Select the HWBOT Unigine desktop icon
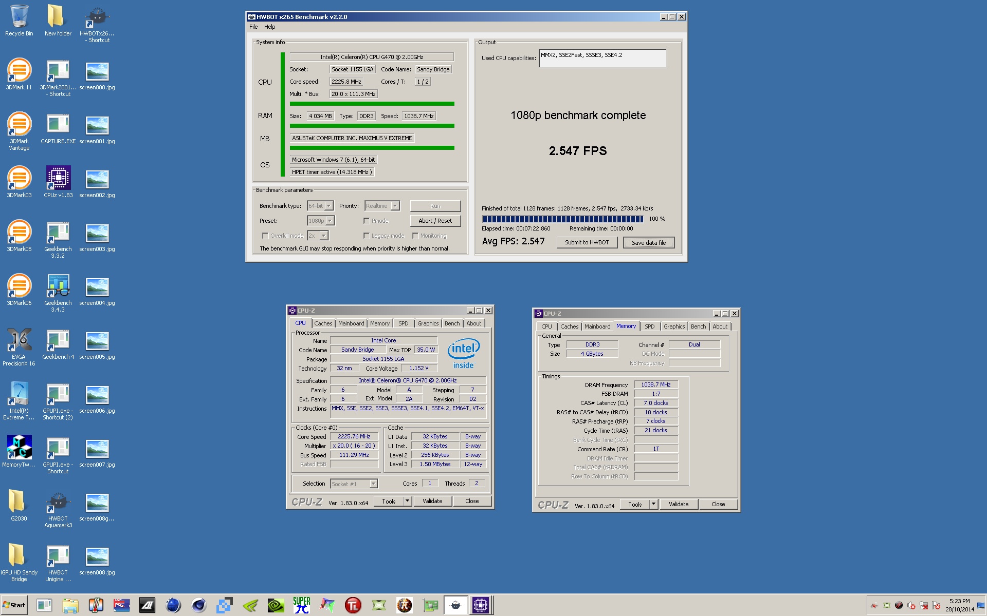 click(58, 564)
